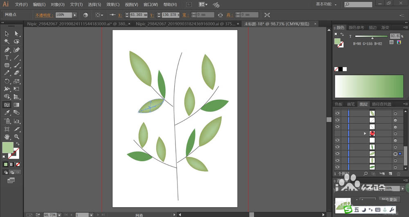Select the Selection tool (black arrow)
The image size is (409, 217).
pos(7,34)
